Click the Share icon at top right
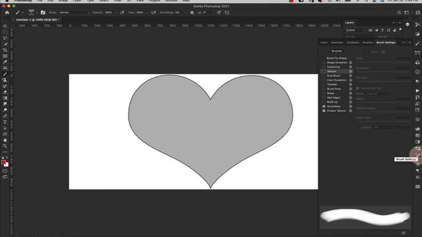The height and width of the screenshot is (237, 422). 417,13
